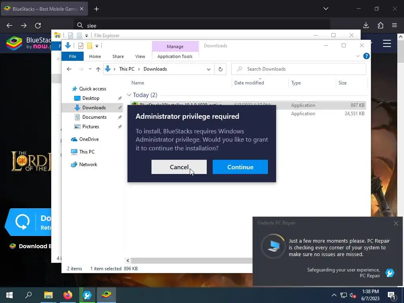
Task: Expand the address bar history dropdown
Action: [x=209, y=69]
